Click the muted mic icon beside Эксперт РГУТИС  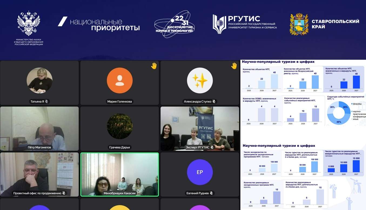point(212,147)
